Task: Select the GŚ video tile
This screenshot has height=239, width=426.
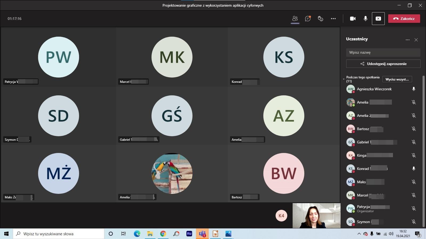Action: point(172,116)
